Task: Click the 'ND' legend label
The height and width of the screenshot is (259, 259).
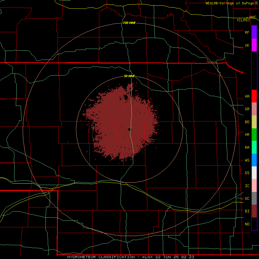Action: tap(247, 224)
